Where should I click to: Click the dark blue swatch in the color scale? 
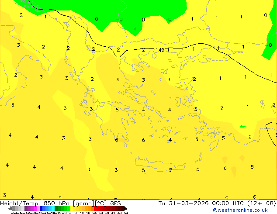click(41, 208)
